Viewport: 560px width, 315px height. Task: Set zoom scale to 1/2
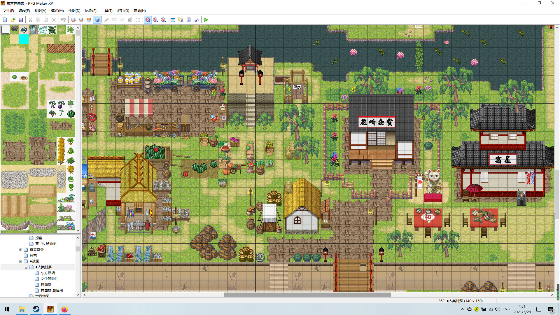point(155,20)
